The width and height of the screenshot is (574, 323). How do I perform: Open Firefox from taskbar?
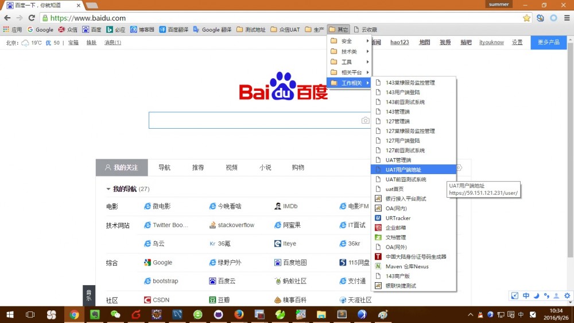[239, 314]
